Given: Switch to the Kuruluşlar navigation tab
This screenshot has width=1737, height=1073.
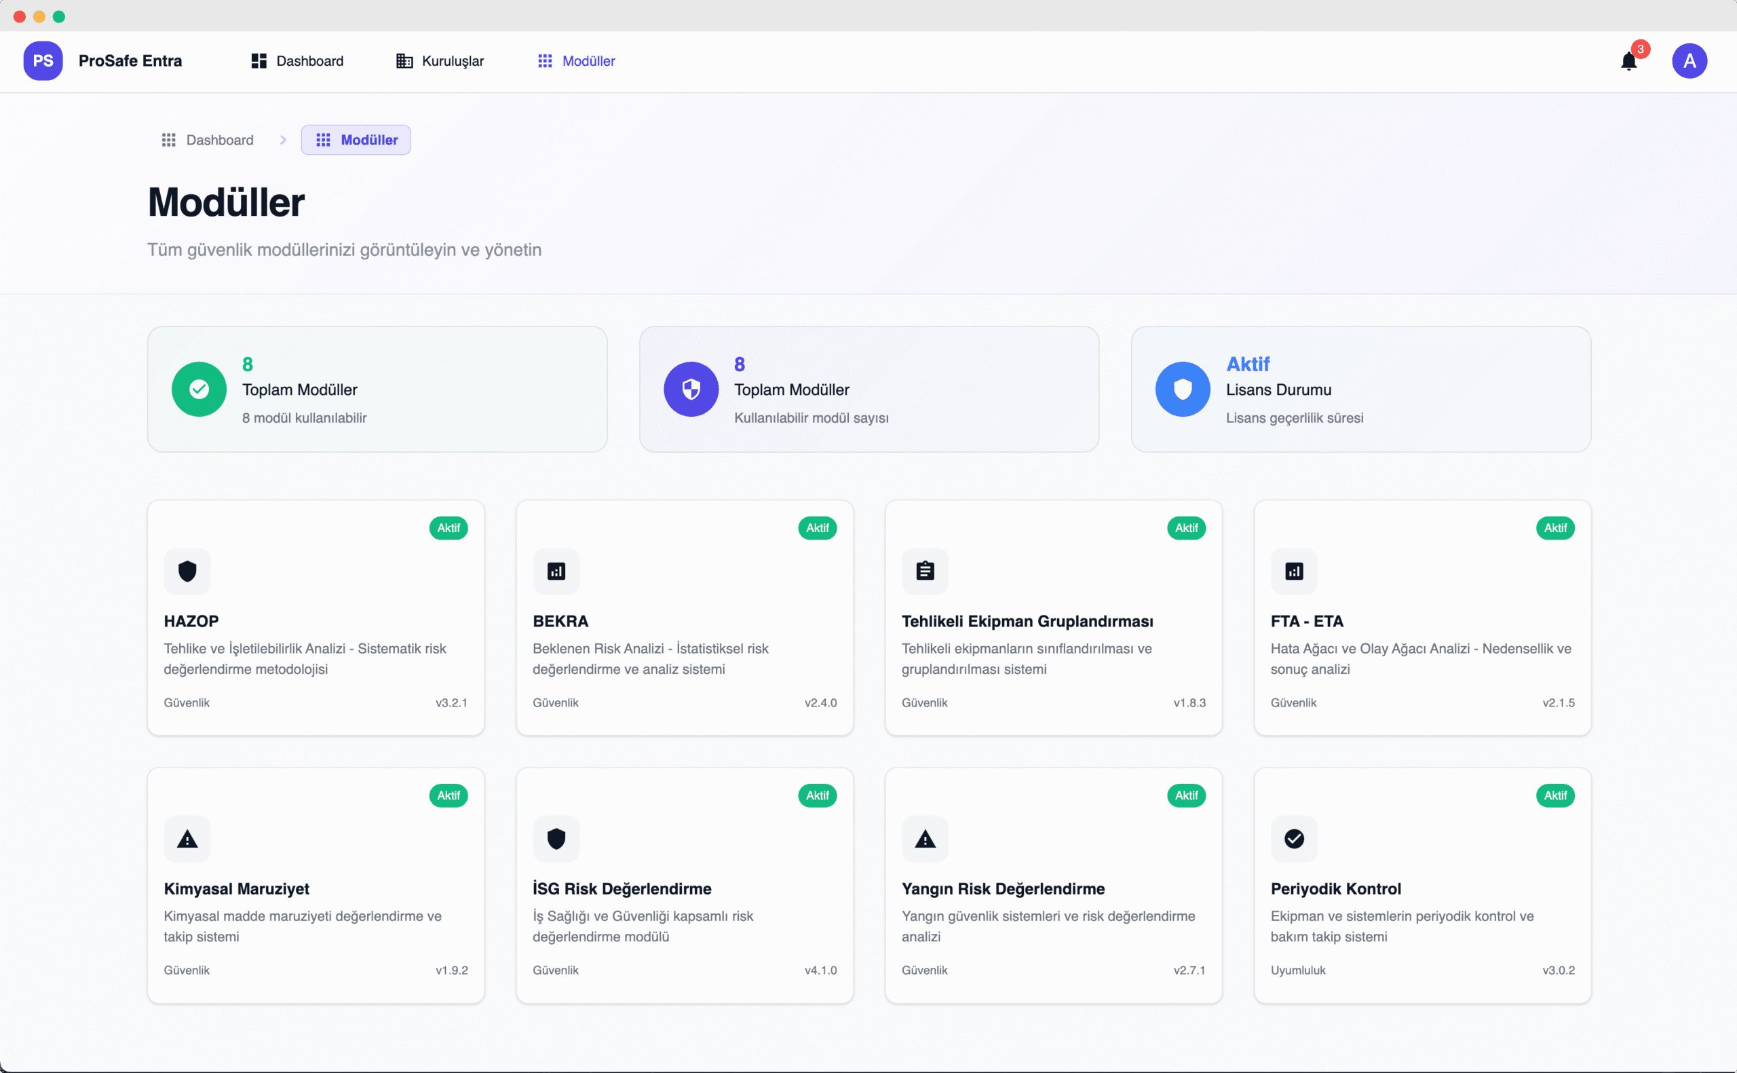Looking at the screenshot, I should point(440,61).
